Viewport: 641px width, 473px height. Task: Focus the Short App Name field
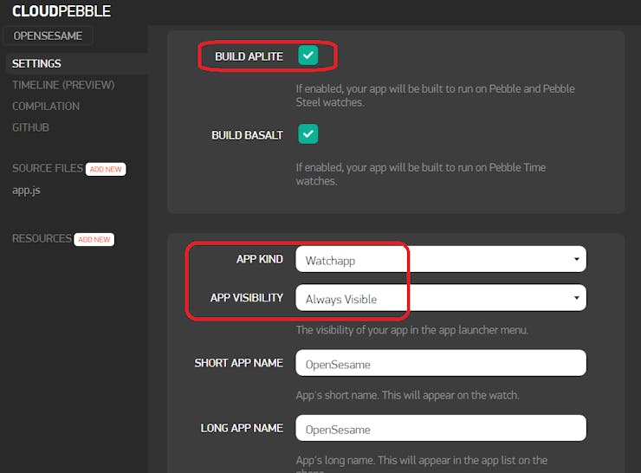point(441,363)
